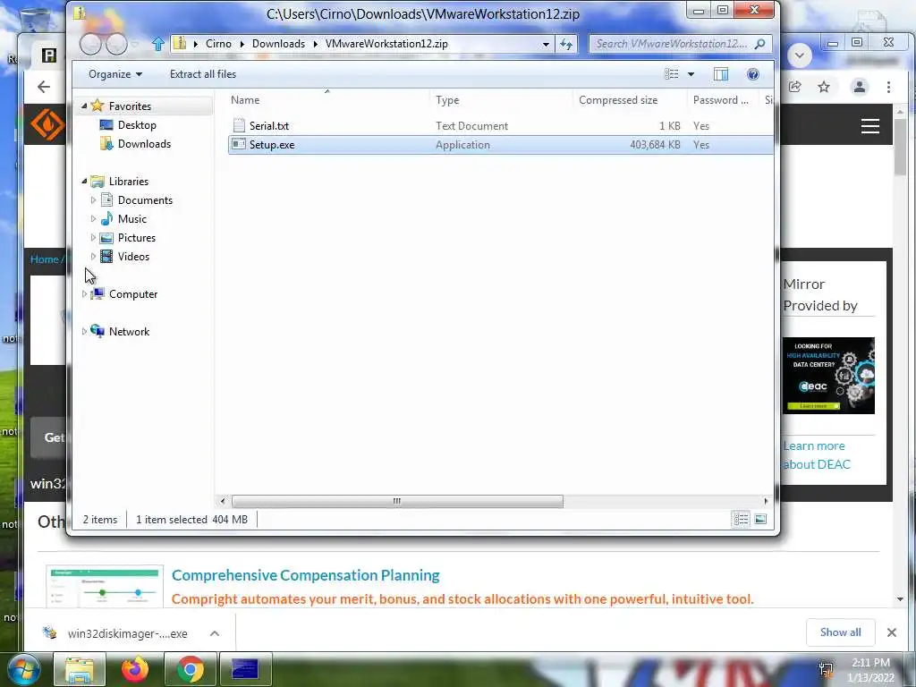
Task: Expand the Computer node
Action: (84, 293)
